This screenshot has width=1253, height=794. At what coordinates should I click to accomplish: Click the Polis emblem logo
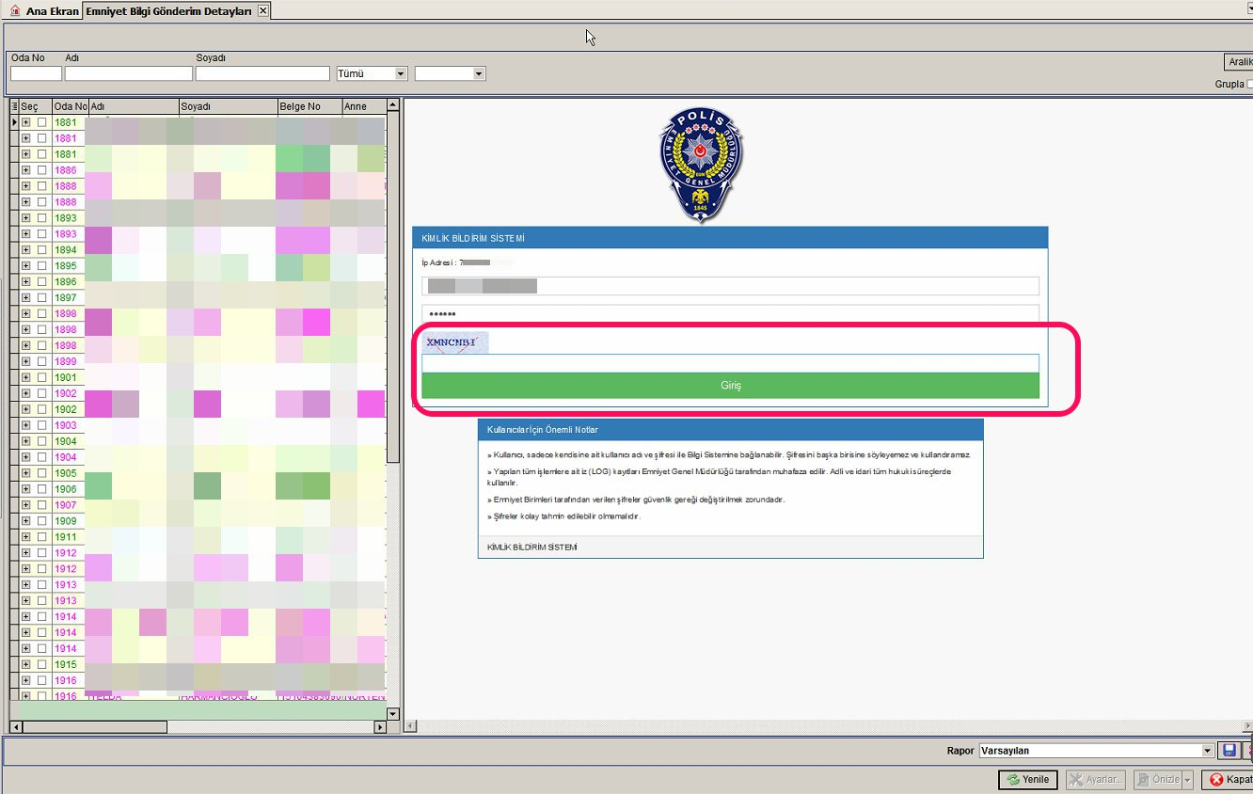click(x=701, y=165)
